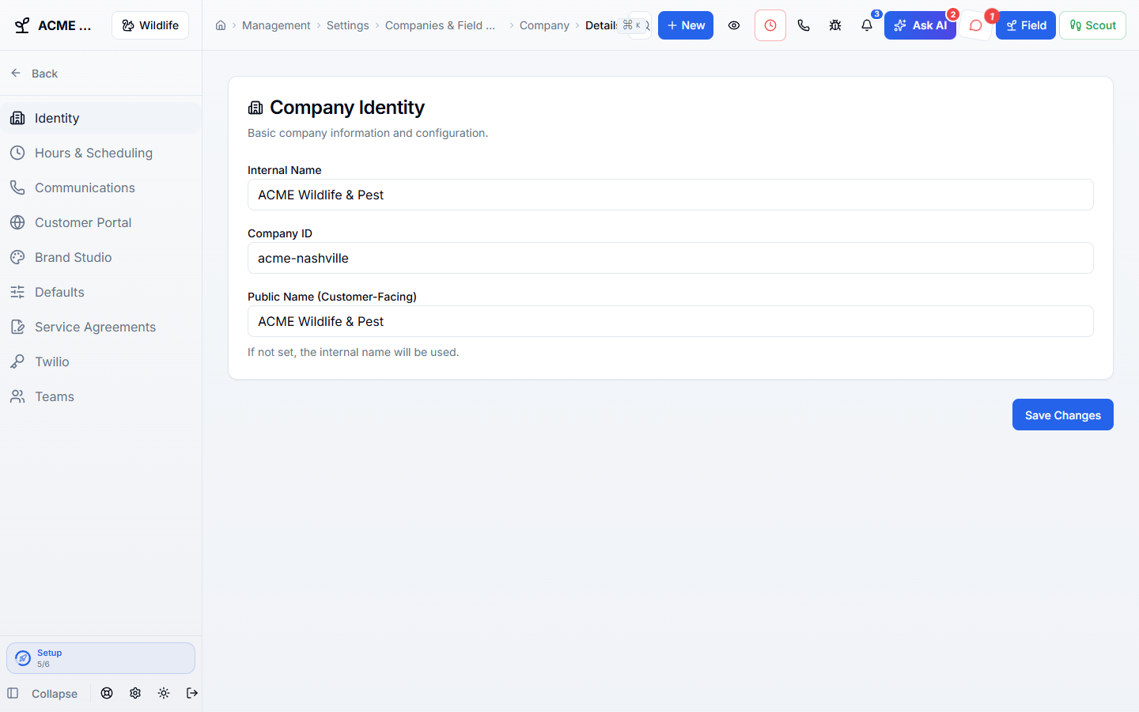The image size is (1139, 712).
Task: Open the Scout button
Action: click(1092, 25)
